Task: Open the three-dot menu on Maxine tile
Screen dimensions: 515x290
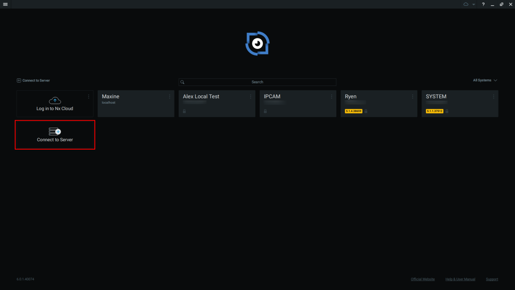Action: (169, 97)
